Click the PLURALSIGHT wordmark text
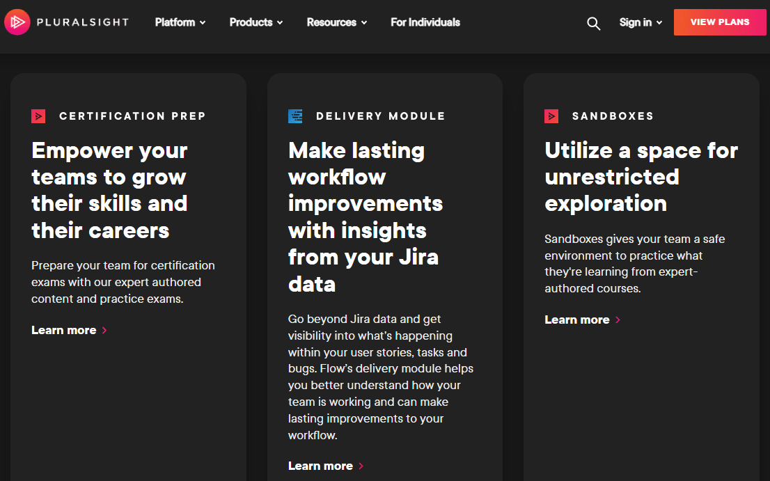 84,22
